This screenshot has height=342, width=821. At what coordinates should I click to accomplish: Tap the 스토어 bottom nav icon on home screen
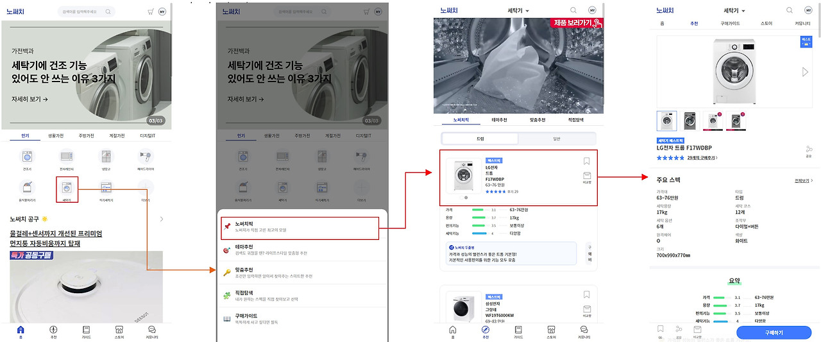[x=119, y=330]
